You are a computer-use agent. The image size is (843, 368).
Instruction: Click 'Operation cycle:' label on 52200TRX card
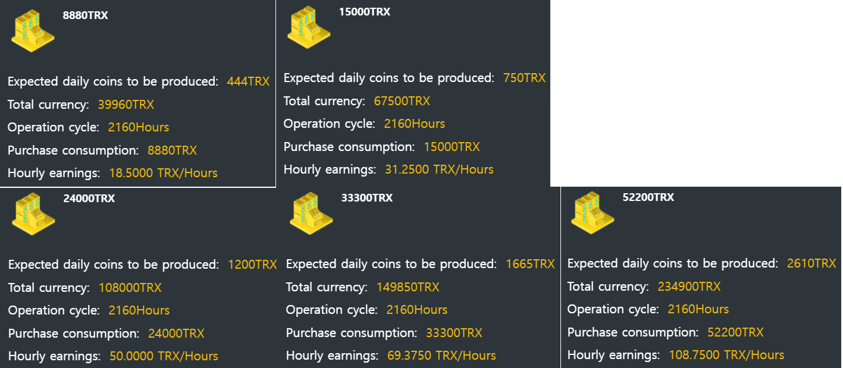click(x=613, y=310)
